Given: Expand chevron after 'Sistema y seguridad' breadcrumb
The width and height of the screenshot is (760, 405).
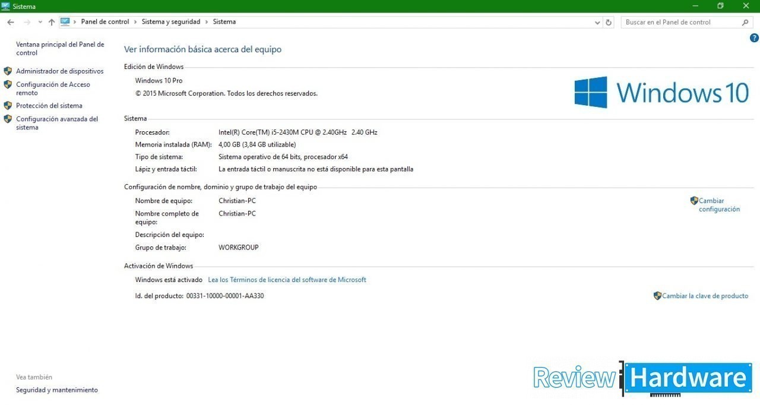Looking at the screenshot, I should [207, 22].
